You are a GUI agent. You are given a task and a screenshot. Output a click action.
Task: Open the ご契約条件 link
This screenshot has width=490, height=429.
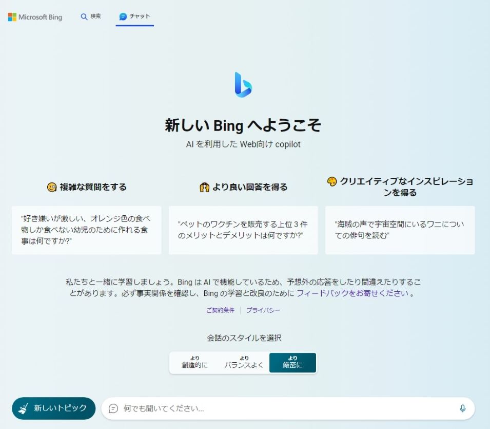tap(220, 310)
